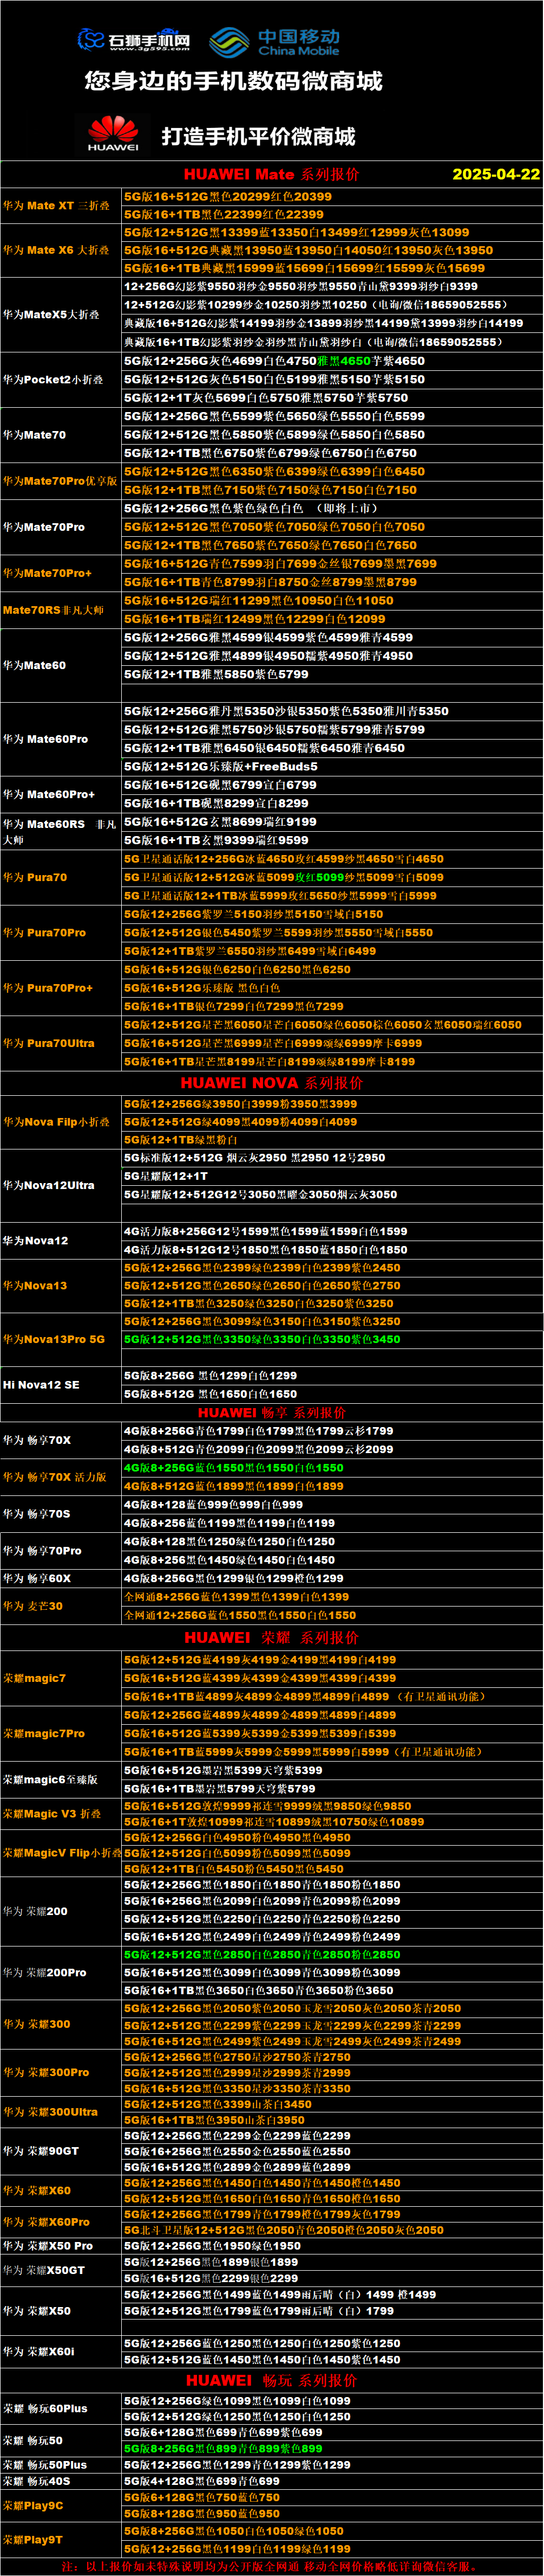Click the 荣耀 畅玩40S row label

pyautogui.click(x=36, y=2481)
